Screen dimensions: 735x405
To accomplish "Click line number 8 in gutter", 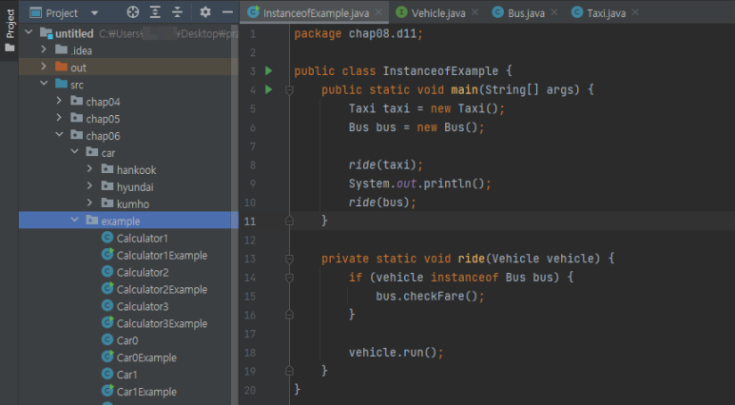I will click(x=253, y=165).
